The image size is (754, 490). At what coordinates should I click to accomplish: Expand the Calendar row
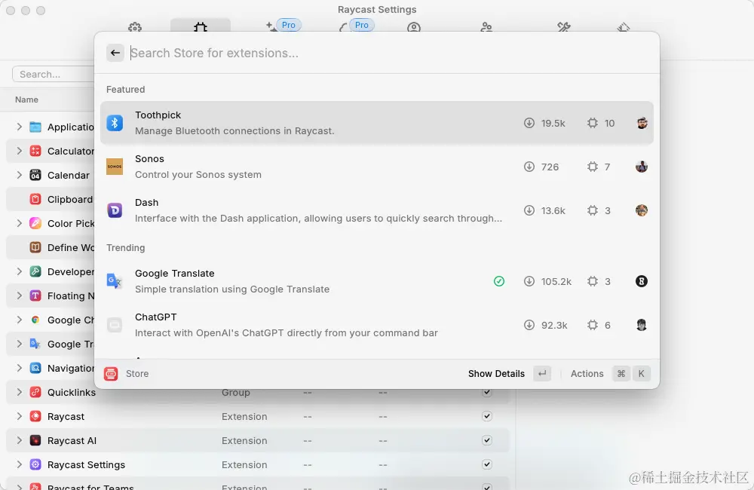click(x=20, y=175)
